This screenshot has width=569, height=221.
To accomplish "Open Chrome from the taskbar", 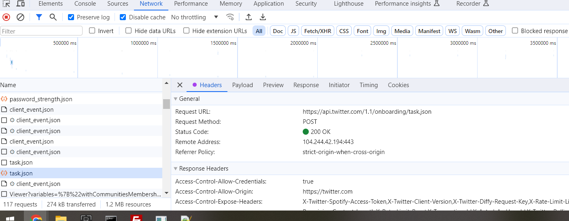I will point(36,219).
